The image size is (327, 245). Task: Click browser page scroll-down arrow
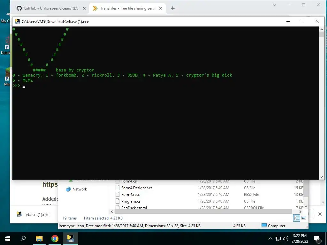tap(323, 202)
